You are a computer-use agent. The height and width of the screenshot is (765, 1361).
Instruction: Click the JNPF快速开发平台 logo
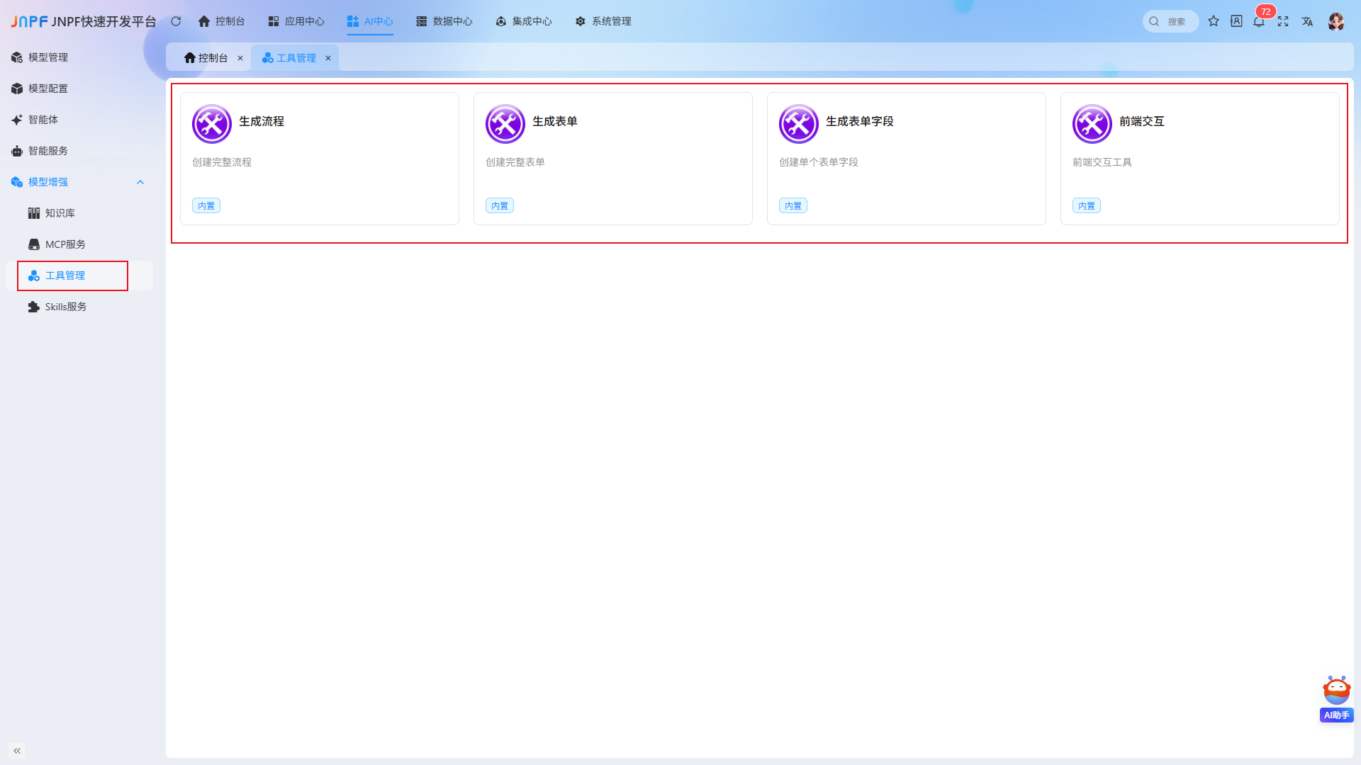(x=84, y=21)
